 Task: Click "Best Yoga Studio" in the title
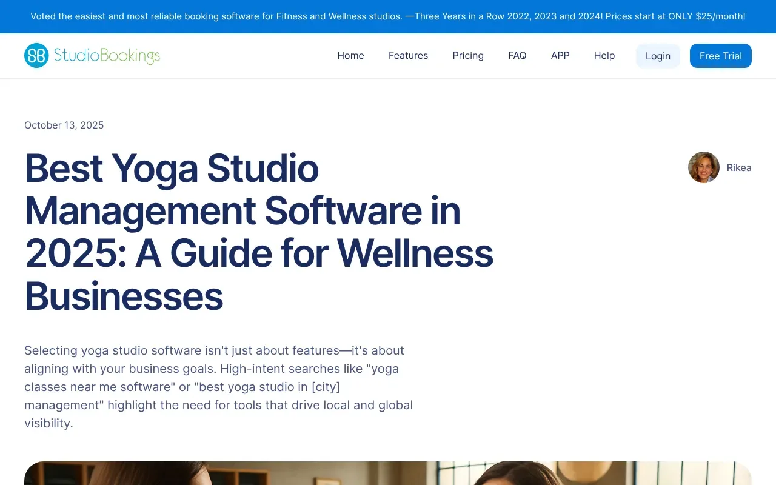coord(172,168)
